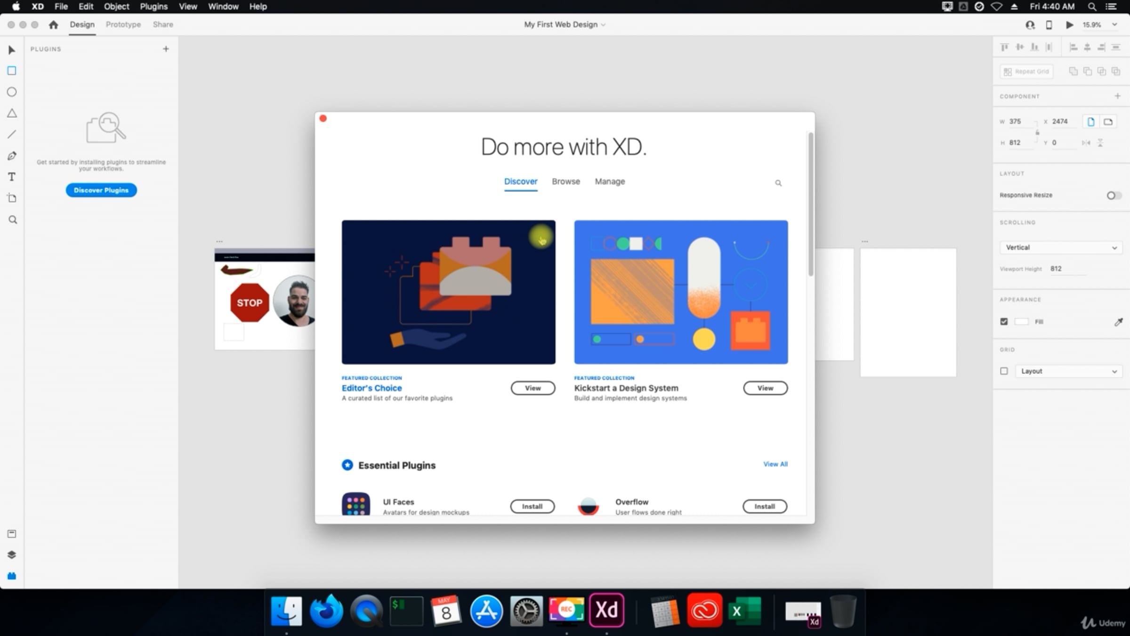Click the mobile device preview icon
The width and height of the screenshot is (1130, 636).
coord(1049,24)
